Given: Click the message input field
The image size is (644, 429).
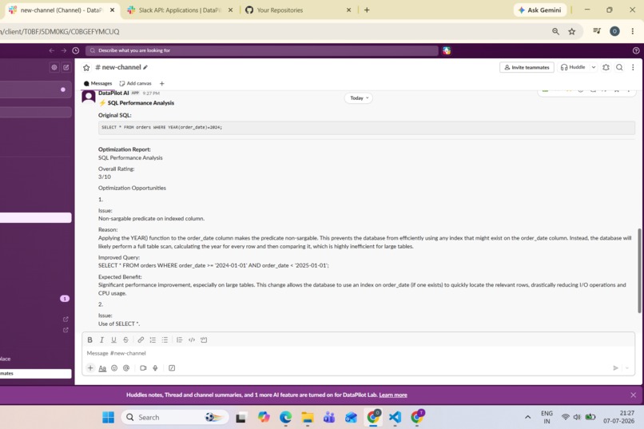Looking at the screenshot, I should [x=358, y=353].
